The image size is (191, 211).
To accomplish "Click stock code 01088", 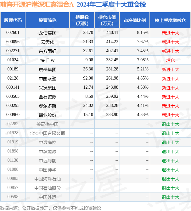I will pos(13,169).
